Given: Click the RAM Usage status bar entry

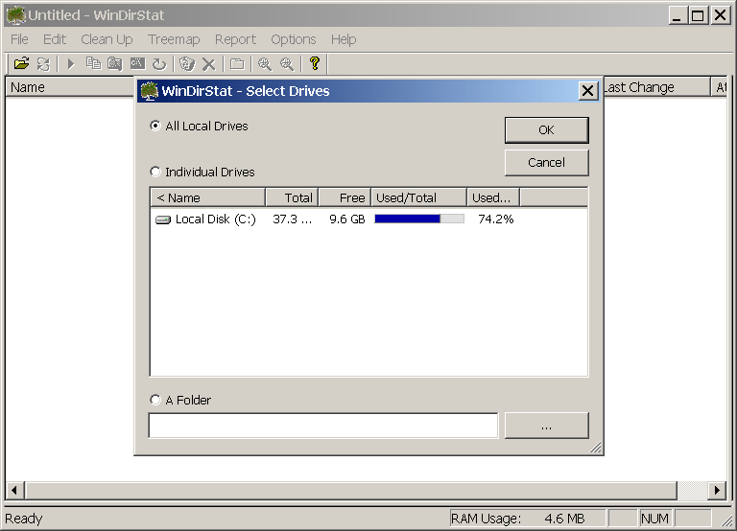Looking at the screenshot, I should click(528, 519).
